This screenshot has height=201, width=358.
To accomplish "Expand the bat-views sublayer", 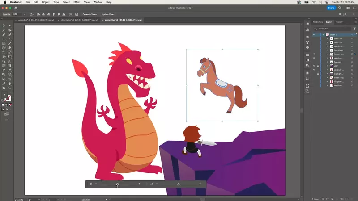I will coord(327,50).
